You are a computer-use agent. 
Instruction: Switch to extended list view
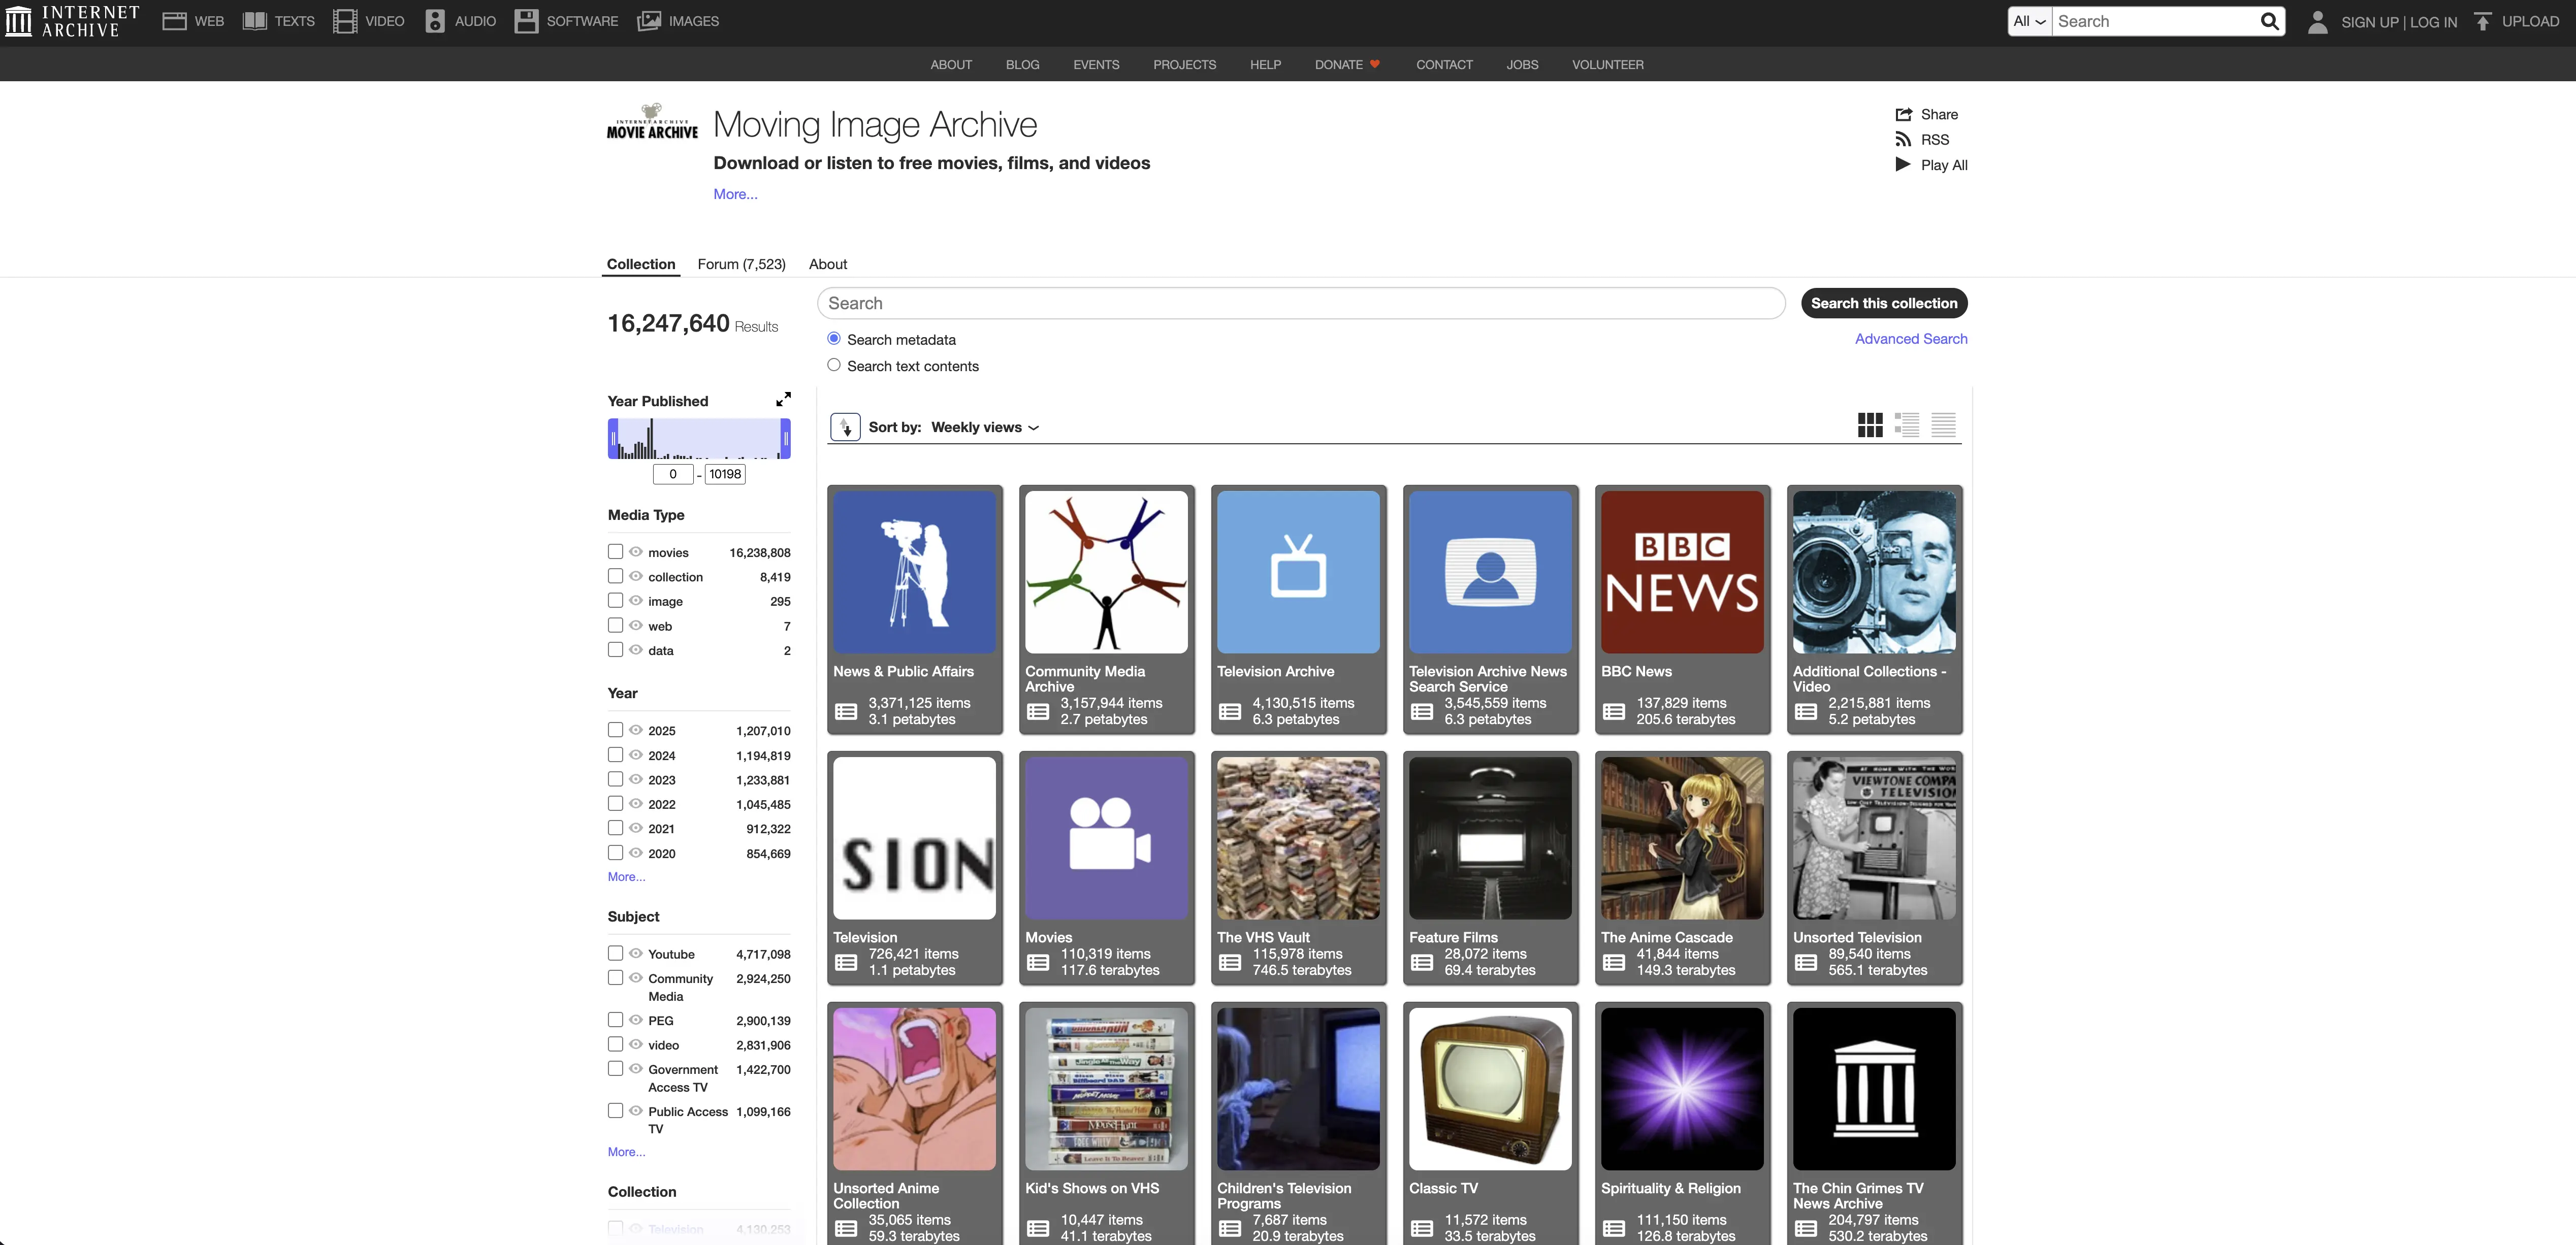pos(1907,425)
